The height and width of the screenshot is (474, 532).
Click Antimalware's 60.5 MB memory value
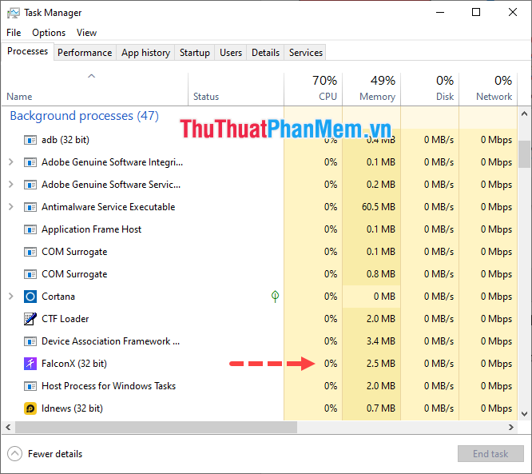pos(379,207)
